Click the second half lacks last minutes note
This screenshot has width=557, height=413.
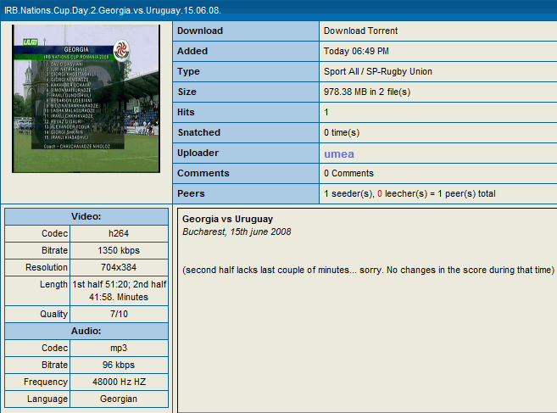tap(369, 271)
